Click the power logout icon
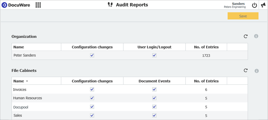This screenshot has height=120, width=268. (255, 5)
